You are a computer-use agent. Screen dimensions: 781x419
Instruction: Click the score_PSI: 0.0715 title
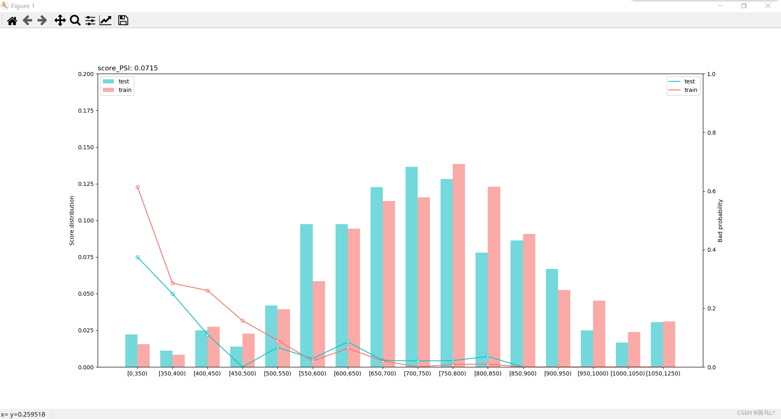[128, 68]
